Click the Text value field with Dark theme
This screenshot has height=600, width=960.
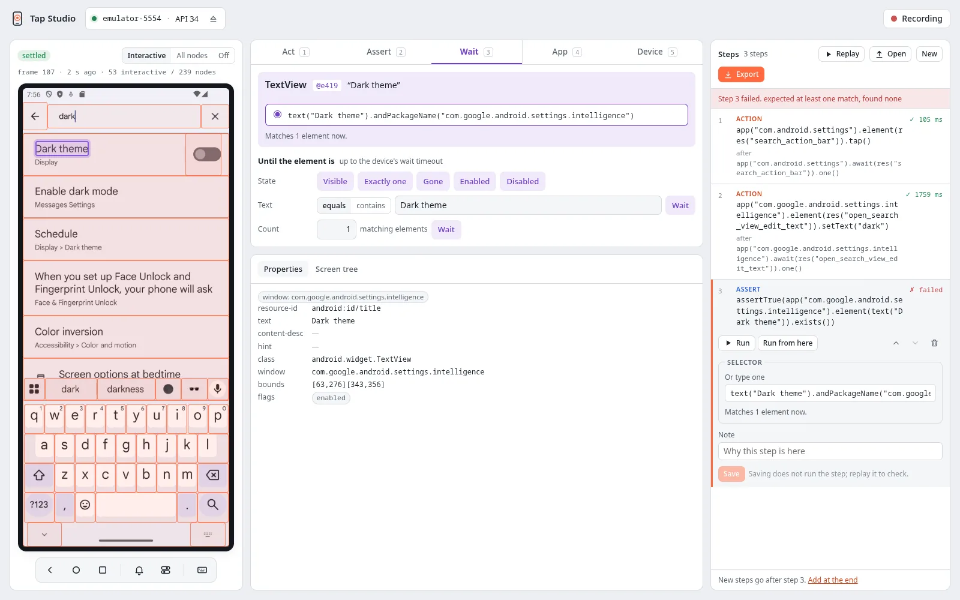528,205
